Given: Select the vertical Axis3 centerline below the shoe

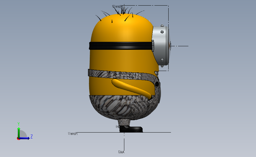Looking at the screenshot, I should (x=124, y=145).
